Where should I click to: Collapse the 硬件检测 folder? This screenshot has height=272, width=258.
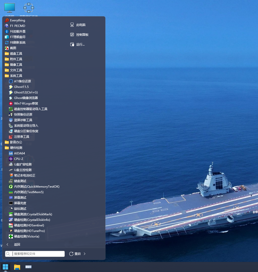(16, 148)
